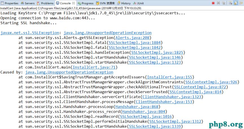Open the Handshaker.java:868 link

click(137, 107)
